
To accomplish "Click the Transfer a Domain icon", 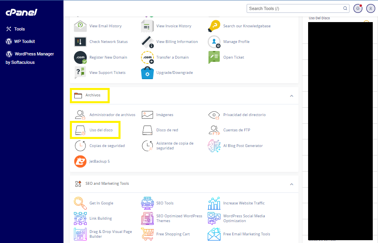I will click(x=147, y=57).
